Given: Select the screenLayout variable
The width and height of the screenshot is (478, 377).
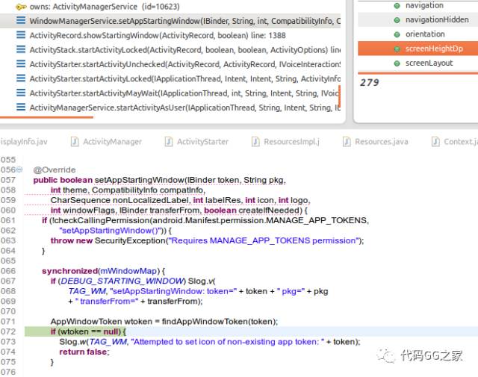Looking at the screenshot, I should coord(429,63).
